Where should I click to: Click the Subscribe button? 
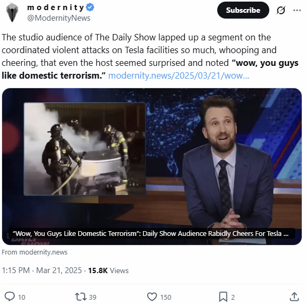[x=243, y=10]
